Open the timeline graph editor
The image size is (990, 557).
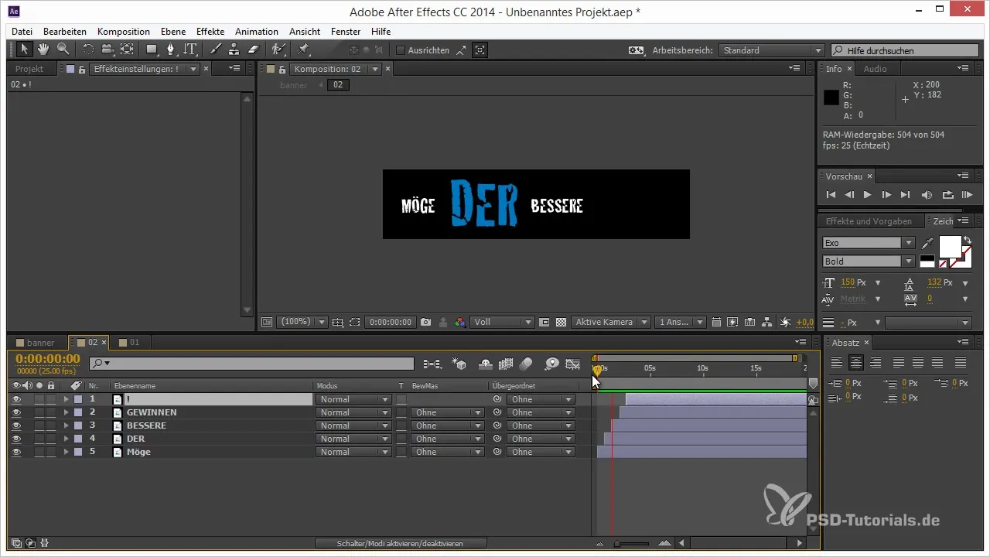point(573,363)
